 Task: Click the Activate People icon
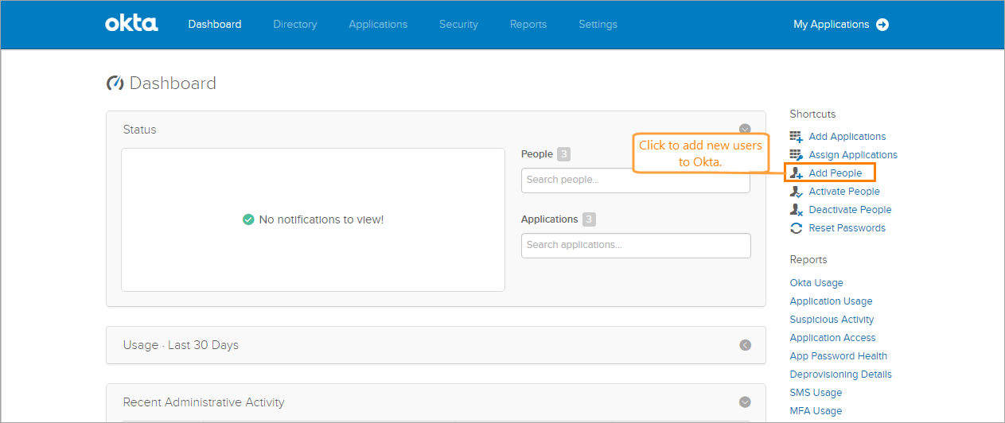[x=796, y=192]
